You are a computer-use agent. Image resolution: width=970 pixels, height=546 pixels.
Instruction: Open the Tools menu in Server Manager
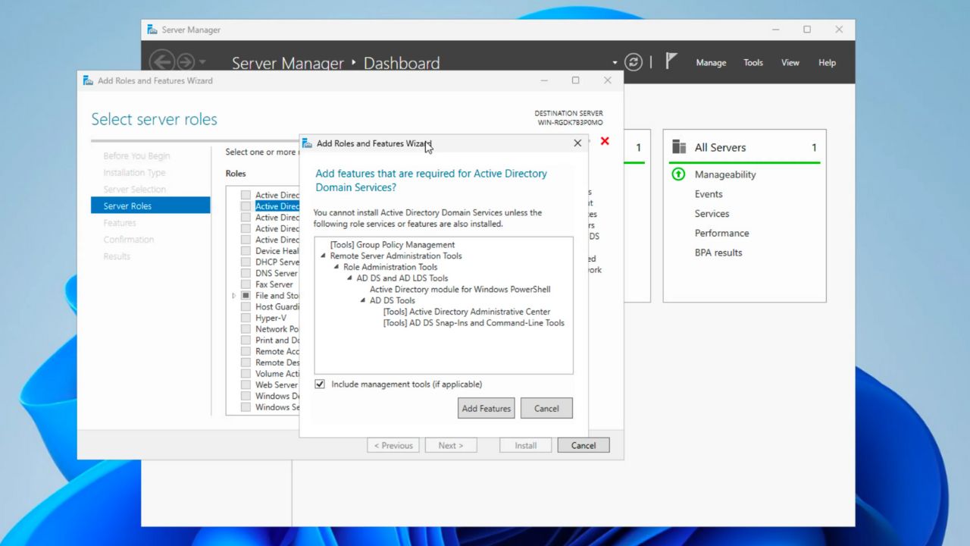(753, 63)
